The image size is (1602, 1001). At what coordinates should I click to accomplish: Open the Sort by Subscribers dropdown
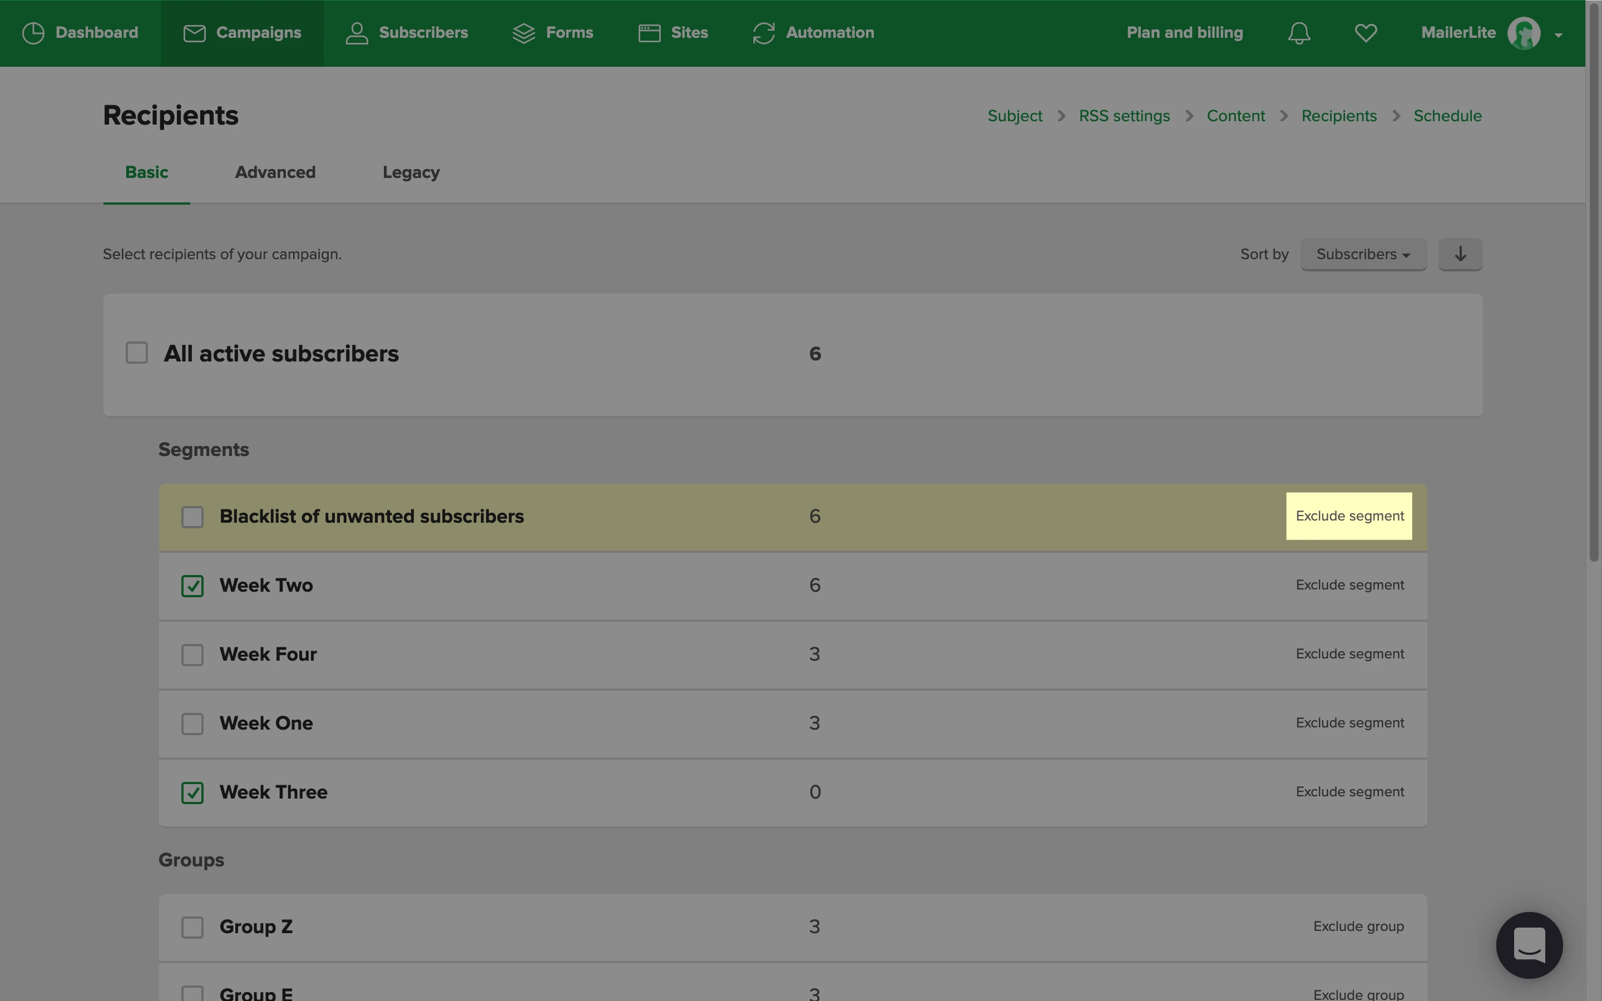(x=1363, y=254)
